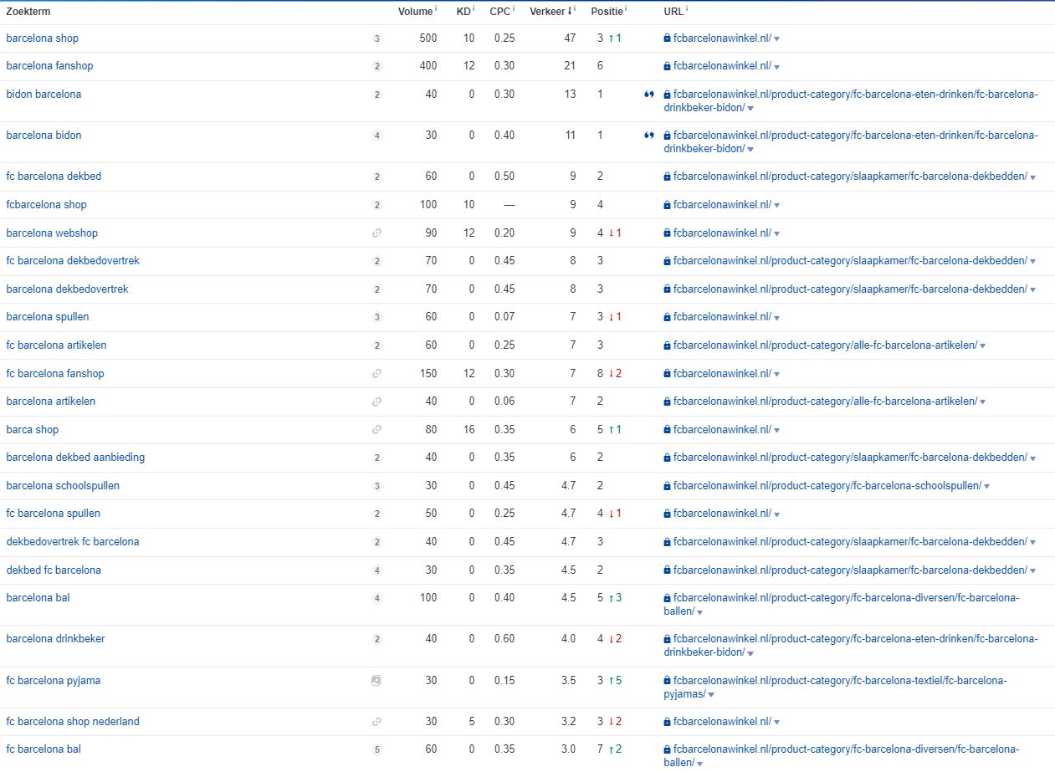Open the keyword link 'fc barcelona spullen'
Screen dimensions: 1055x772
point(53,514)
